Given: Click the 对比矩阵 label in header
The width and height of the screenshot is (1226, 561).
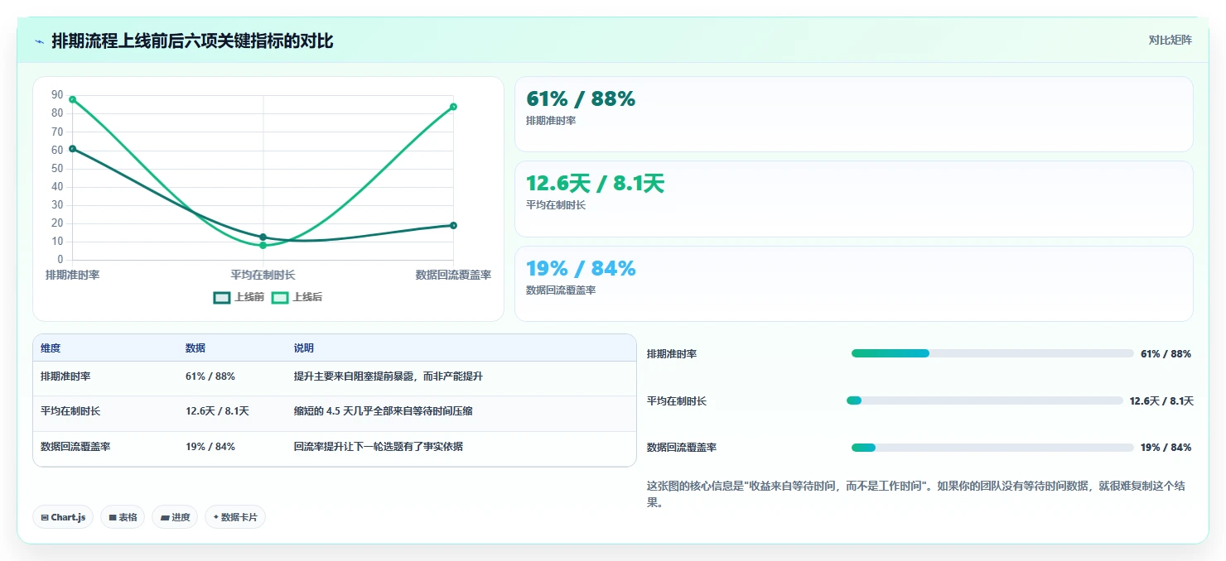Looking at the screenshot, I should [1170, 40].
